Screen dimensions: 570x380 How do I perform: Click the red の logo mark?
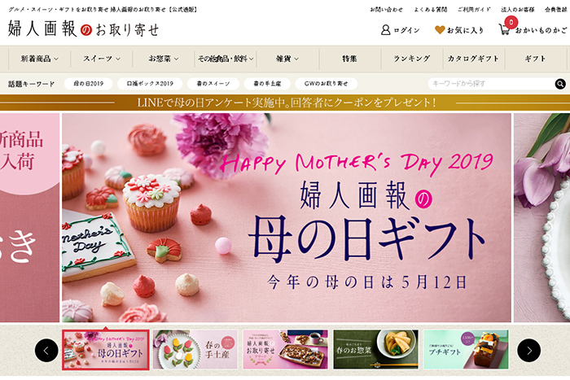coord(86,30)
